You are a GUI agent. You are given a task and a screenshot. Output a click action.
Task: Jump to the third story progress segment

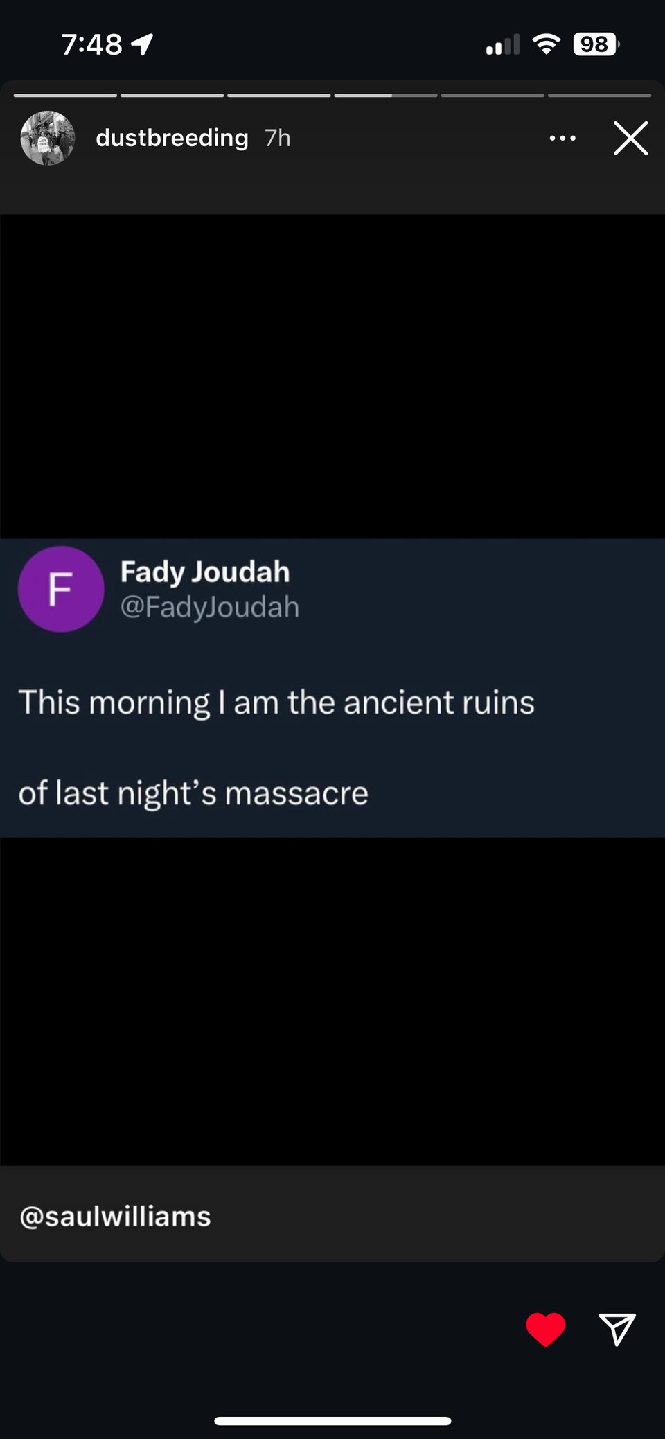(x=279, y=95)
